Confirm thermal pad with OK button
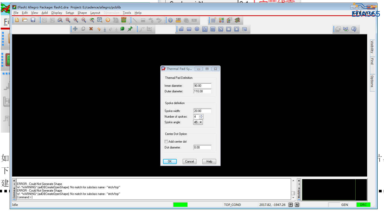The image size is (384, 212). tap(170, 161)
